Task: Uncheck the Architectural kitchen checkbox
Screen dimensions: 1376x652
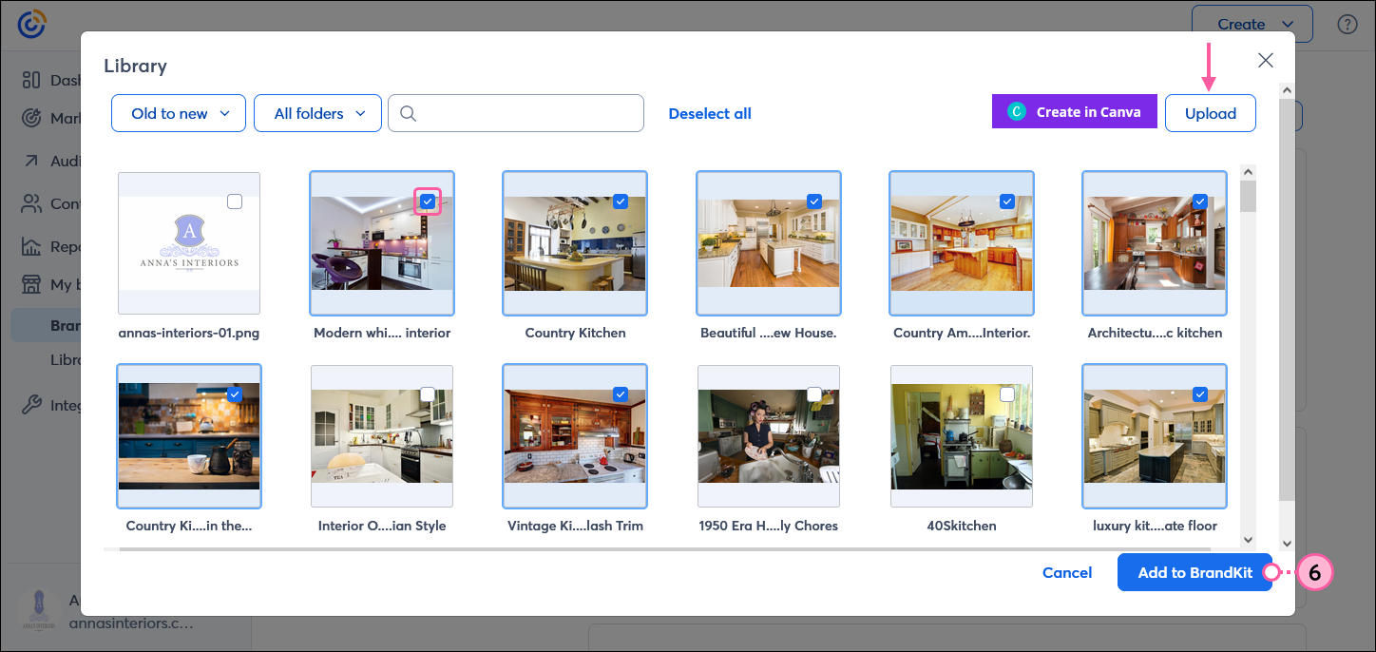Action: [x=1200, y=201]
